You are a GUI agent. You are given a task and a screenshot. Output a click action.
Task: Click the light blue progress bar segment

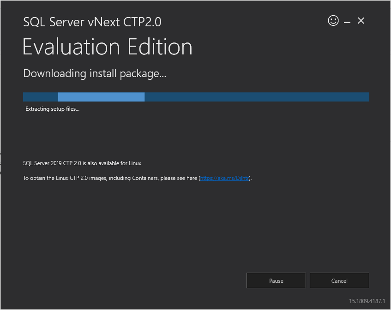pos(101,97)
